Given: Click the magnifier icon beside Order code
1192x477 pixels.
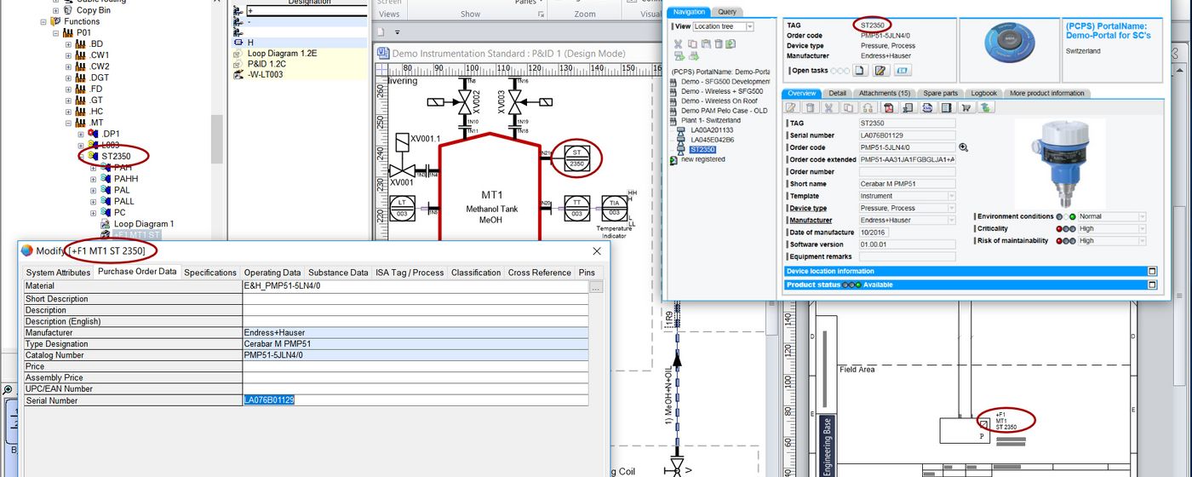Looking at the screenshot, I should click(x=963, y=147).
